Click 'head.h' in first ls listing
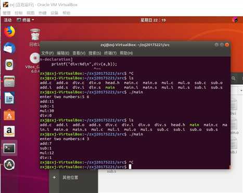 point(112,83)
